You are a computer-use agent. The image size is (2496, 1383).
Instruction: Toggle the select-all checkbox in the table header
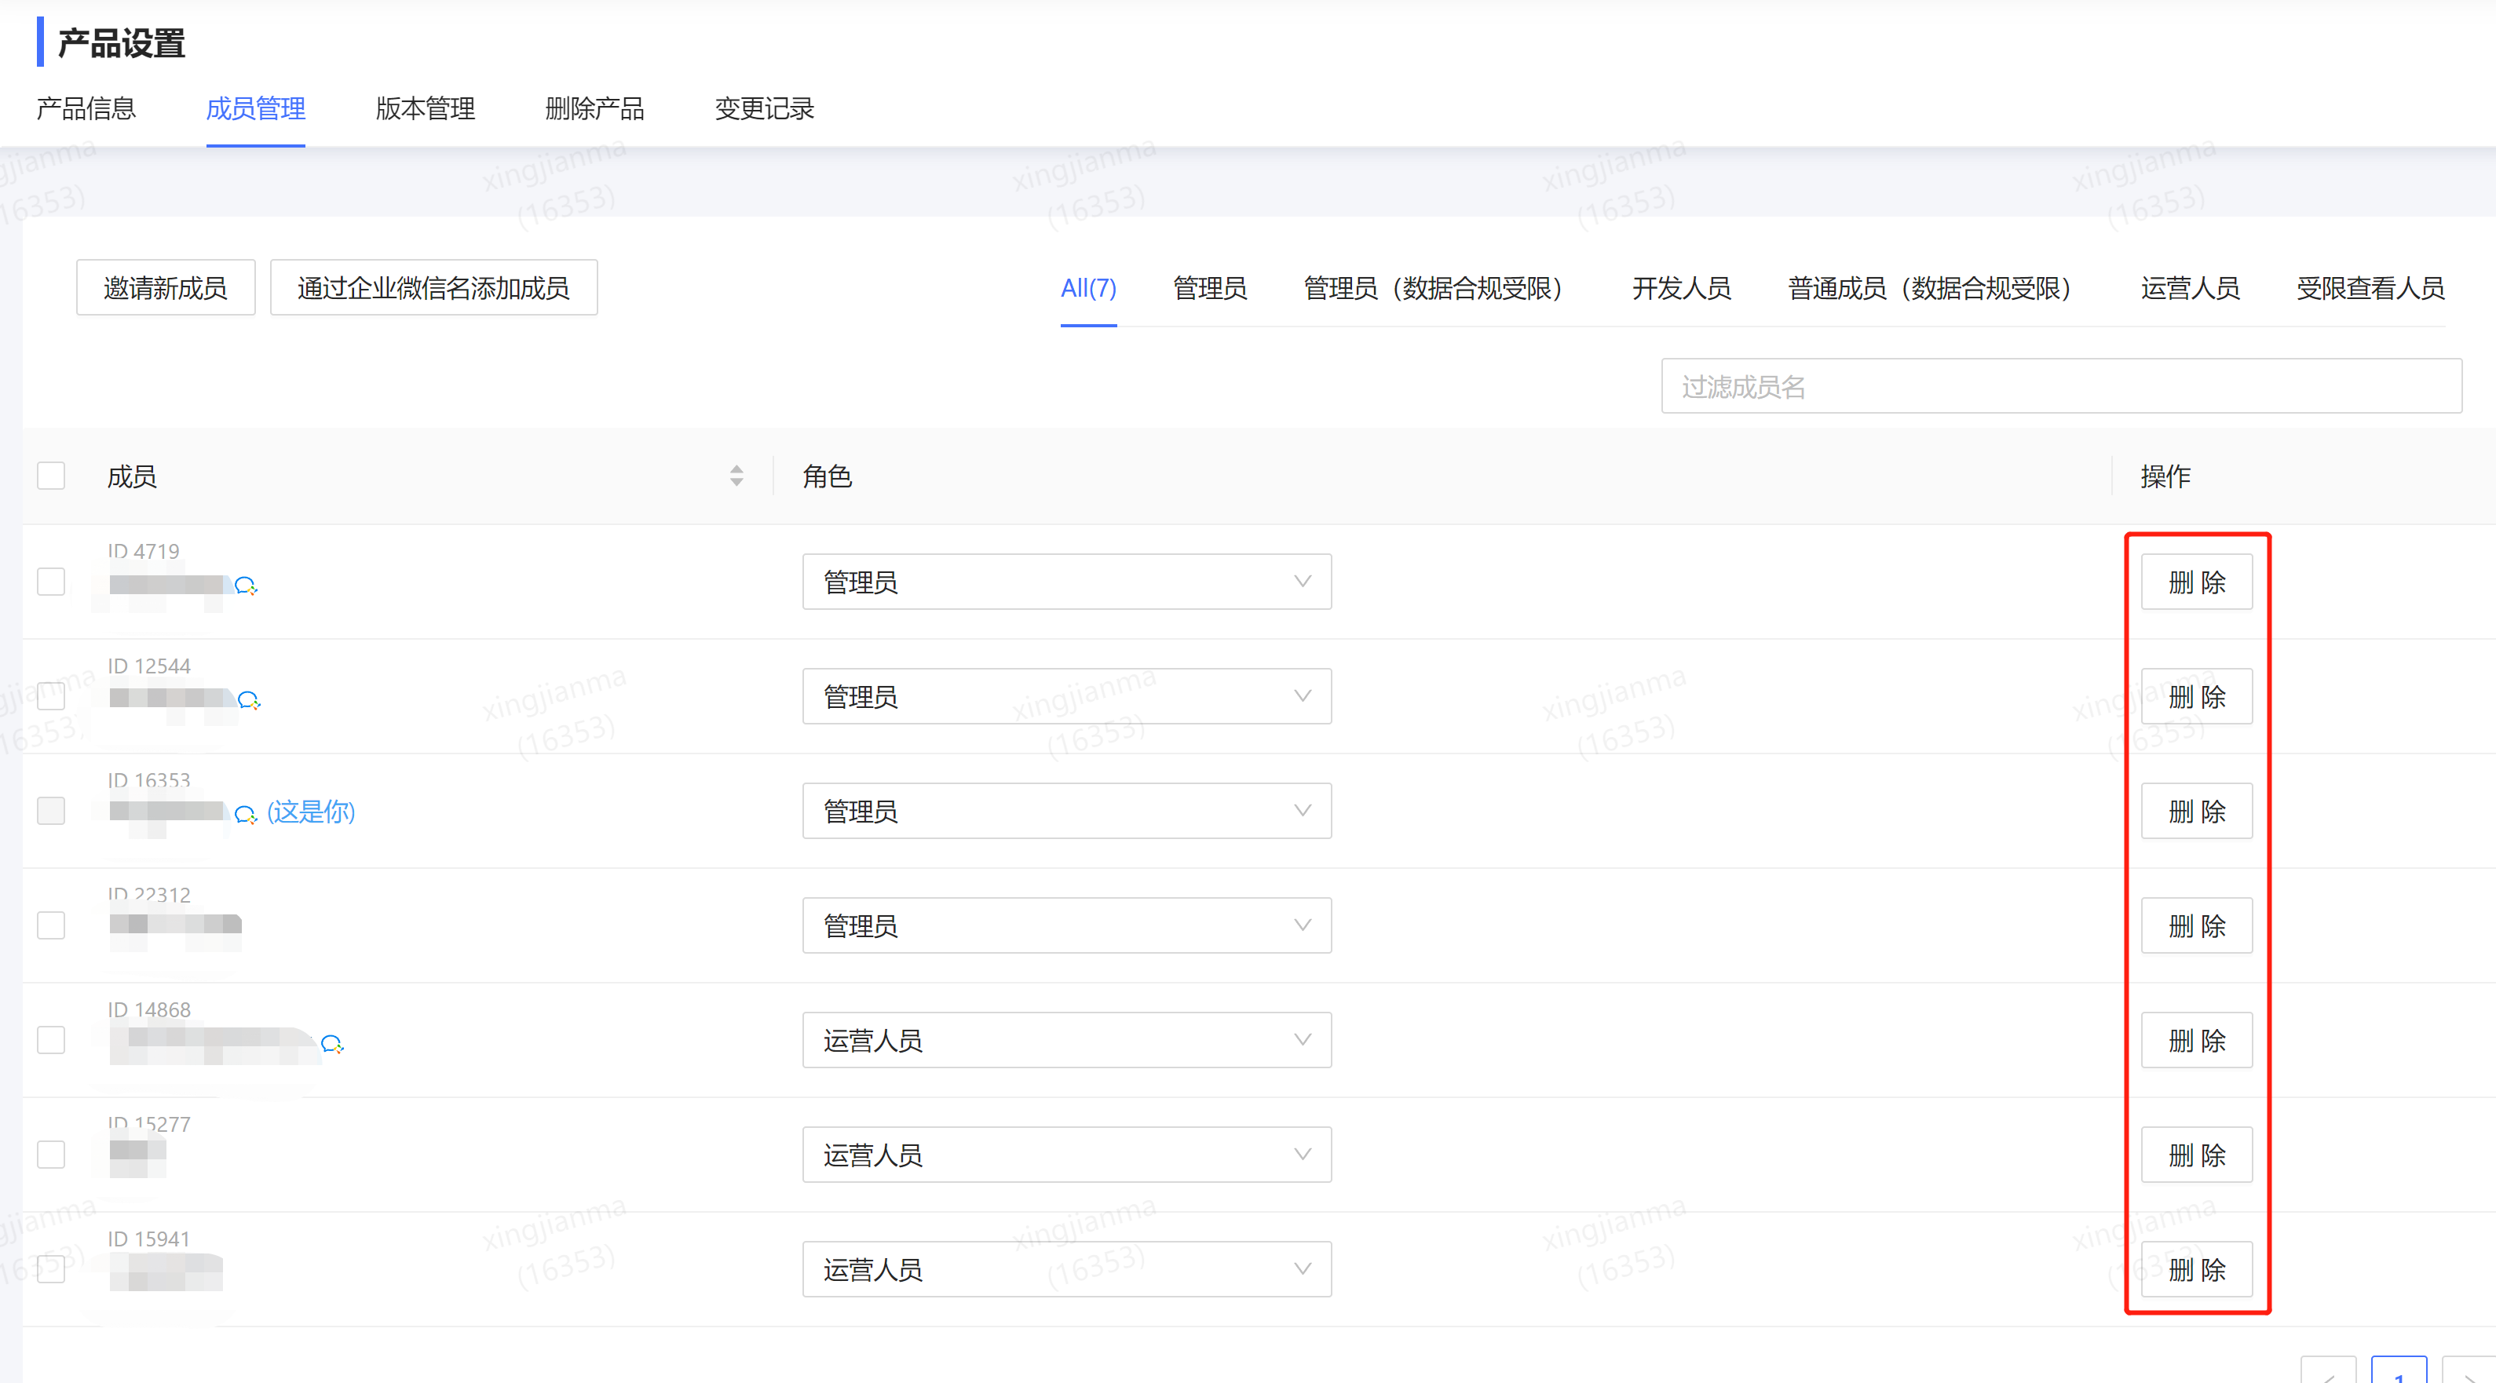[51, 476]
